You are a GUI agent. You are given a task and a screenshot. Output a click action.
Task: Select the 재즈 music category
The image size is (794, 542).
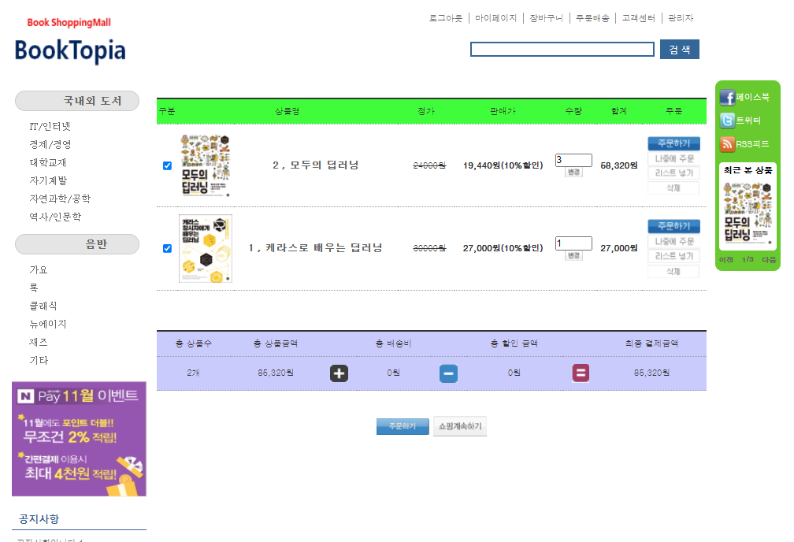click(x=38, y=343)
